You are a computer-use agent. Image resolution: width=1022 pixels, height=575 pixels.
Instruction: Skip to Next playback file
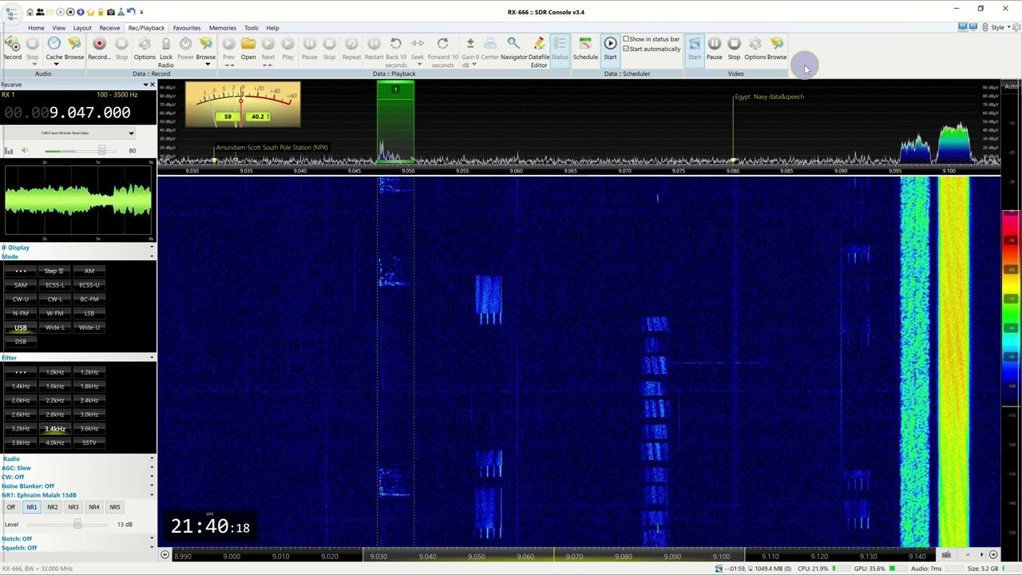coord(268,51)
